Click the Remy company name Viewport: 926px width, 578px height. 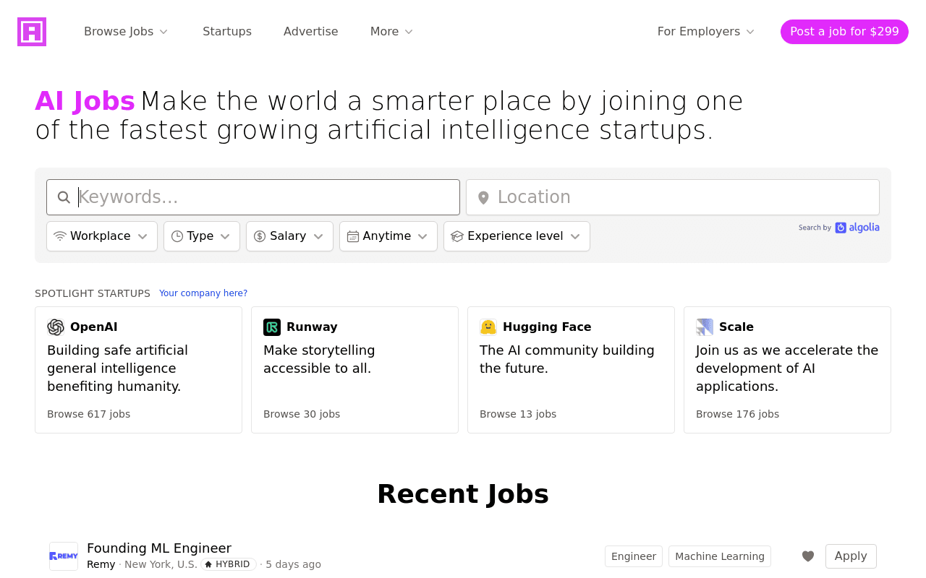101,564
